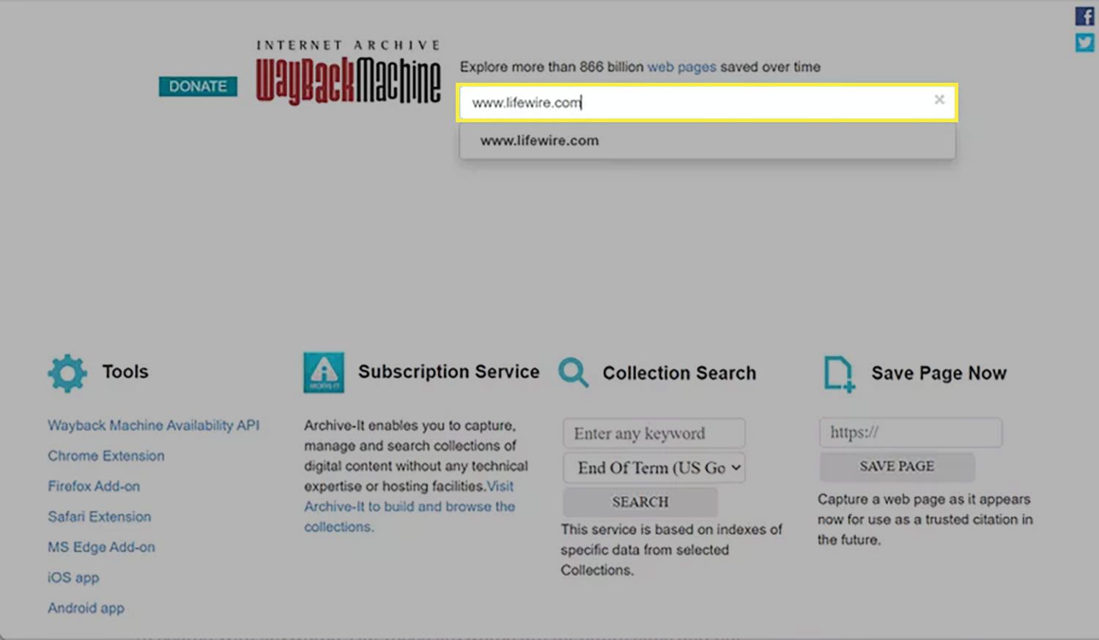Click the Archive-It subscription service icon
The width and height of the screenshot is (1099, 640).
coord(324,373)
